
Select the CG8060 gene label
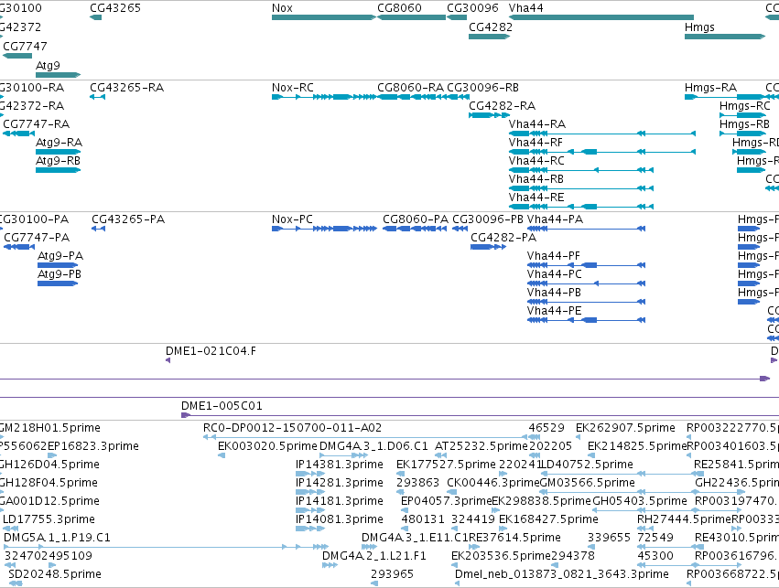coord(399,8)
